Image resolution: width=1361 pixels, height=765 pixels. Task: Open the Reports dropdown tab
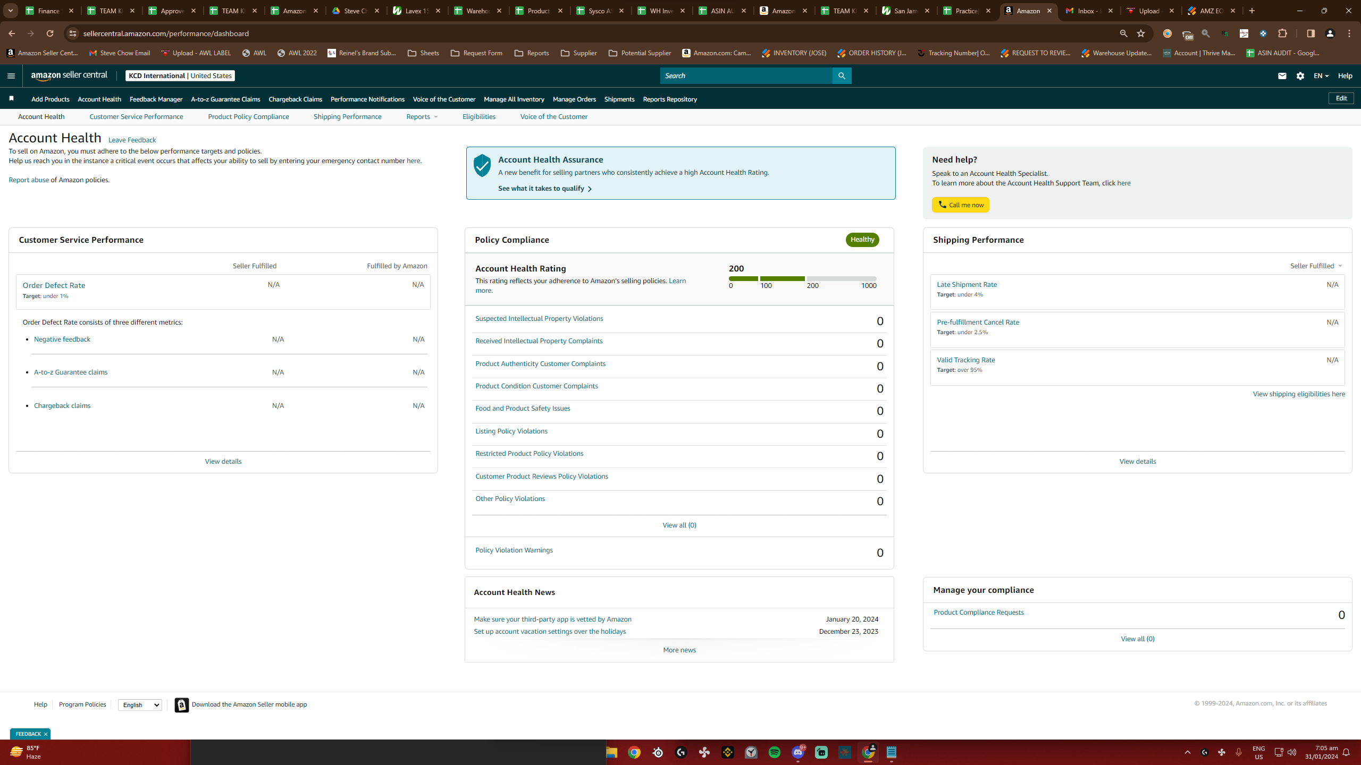coord(422,116)
